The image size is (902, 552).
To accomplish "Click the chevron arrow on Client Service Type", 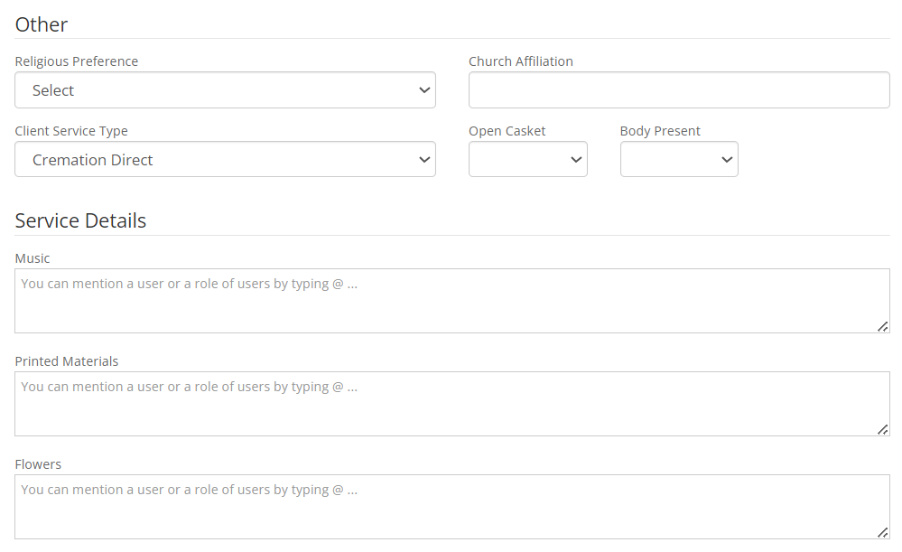I will [424, 159].
